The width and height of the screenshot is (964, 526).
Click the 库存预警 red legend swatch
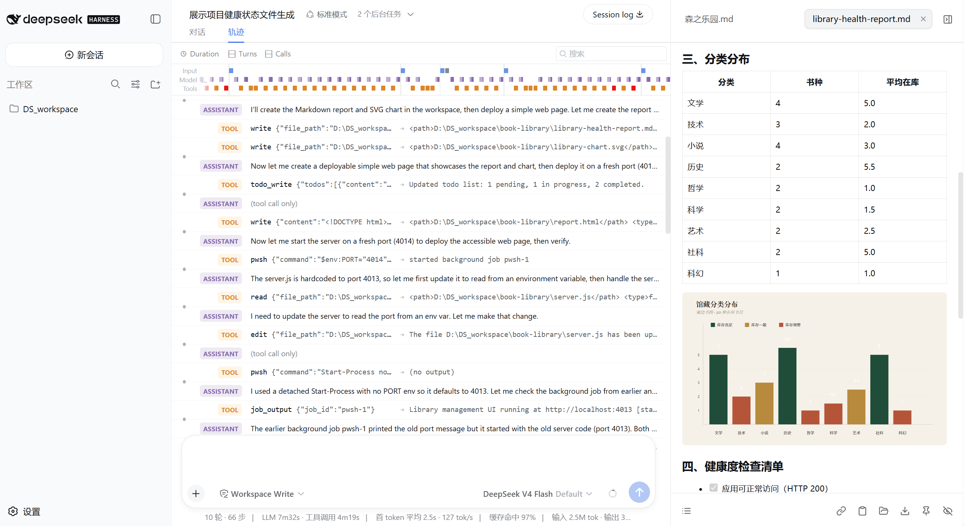pos(781,325)
